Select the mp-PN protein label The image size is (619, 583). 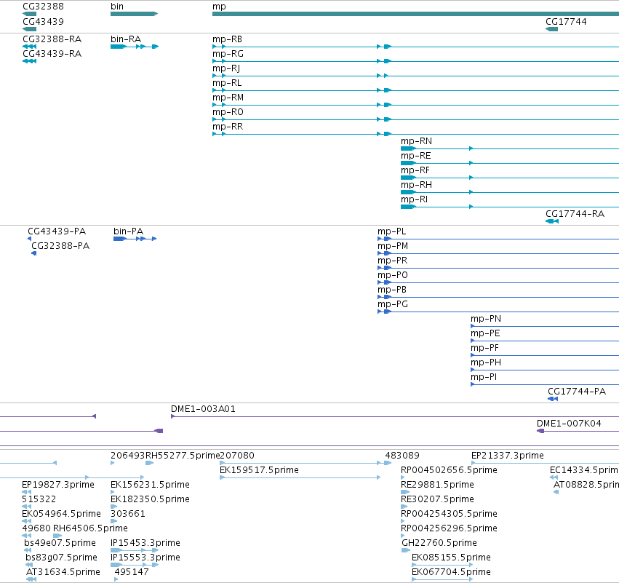486,318
